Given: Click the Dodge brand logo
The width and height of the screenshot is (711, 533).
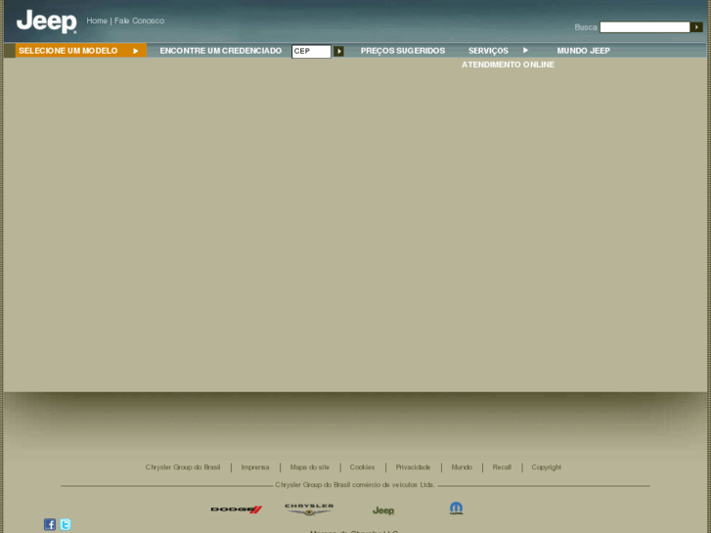Looking at the screenshot, I should [x=237, y=510].
